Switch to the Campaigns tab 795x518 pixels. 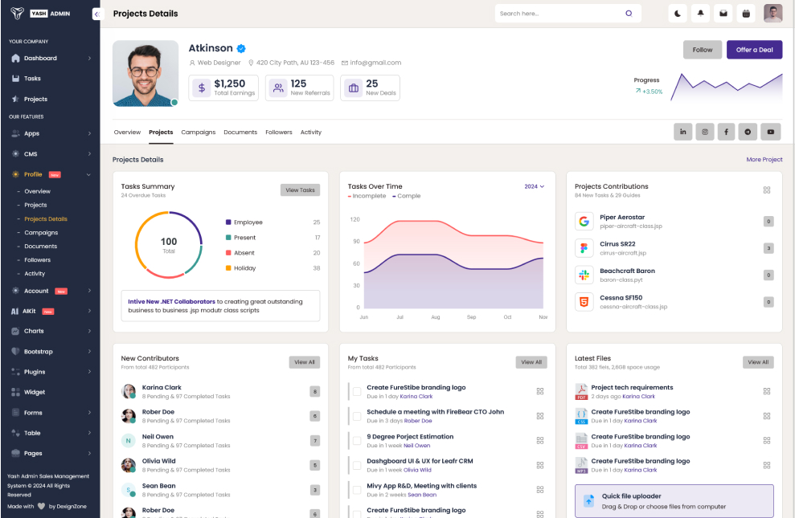coord(199,133)
